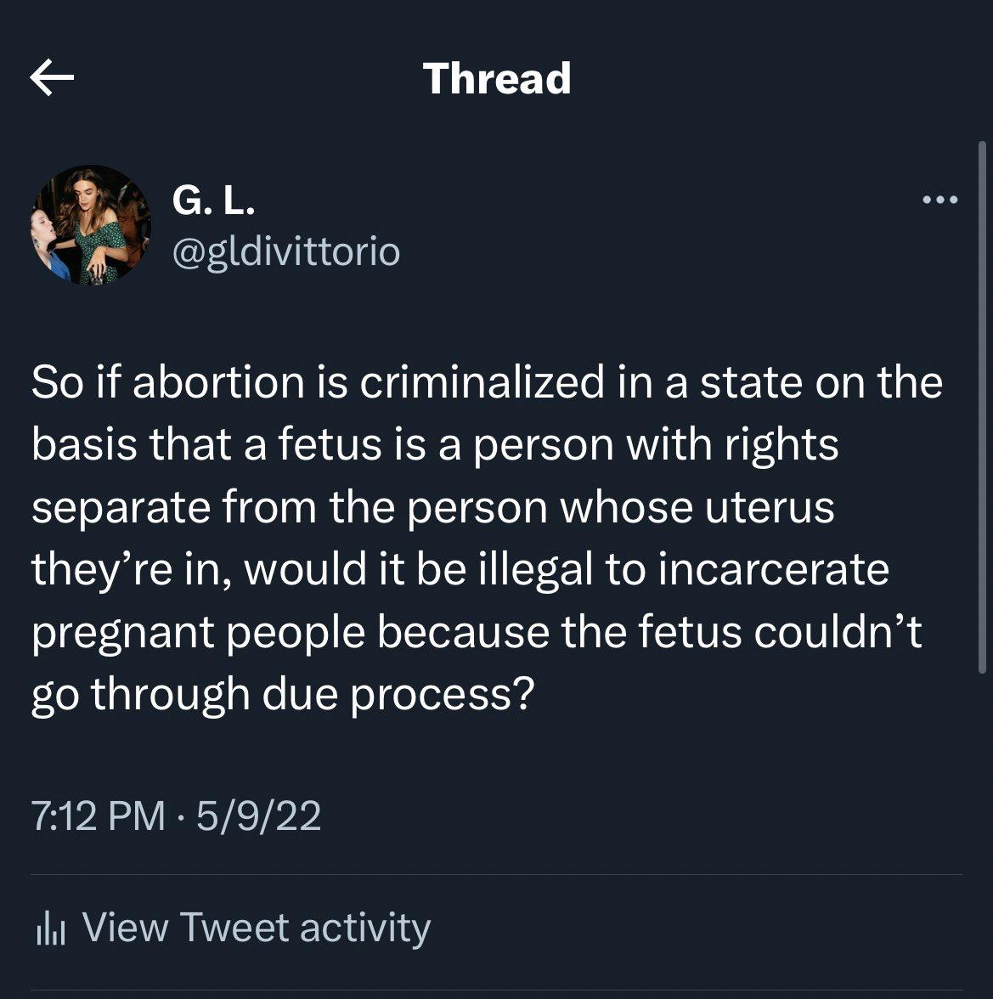This screenshot has width=993, height=999.
Task: Tap the Thread header title
Action: 497,78
